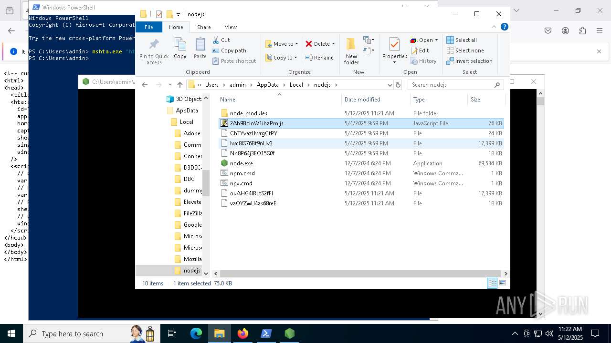Screen dimensions: 611x343
Task: Click History in Open group
Action: (423, 61)
